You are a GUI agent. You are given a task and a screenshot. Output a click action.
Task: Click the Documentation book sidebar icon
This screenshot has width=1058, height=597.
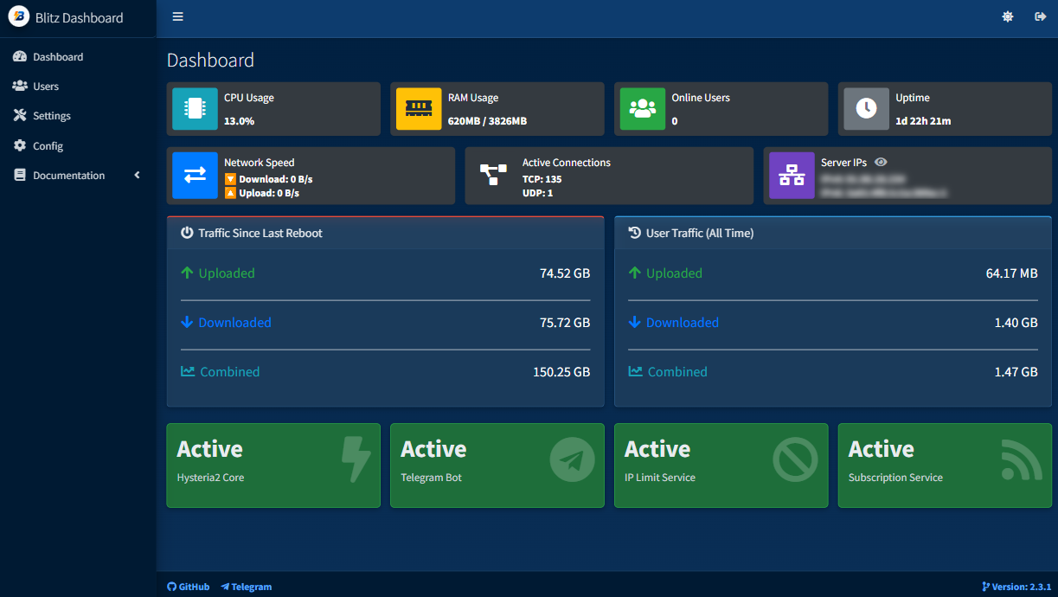pos(20,176)
